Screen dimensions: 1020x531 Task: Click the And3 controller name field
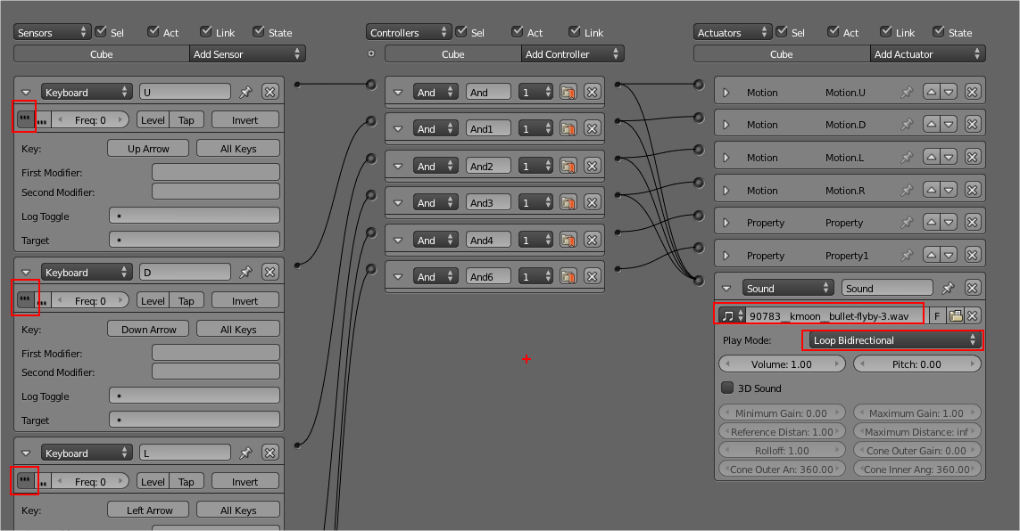[488, 202]
